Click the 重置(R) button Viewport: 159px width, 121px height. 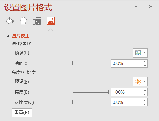22,113
